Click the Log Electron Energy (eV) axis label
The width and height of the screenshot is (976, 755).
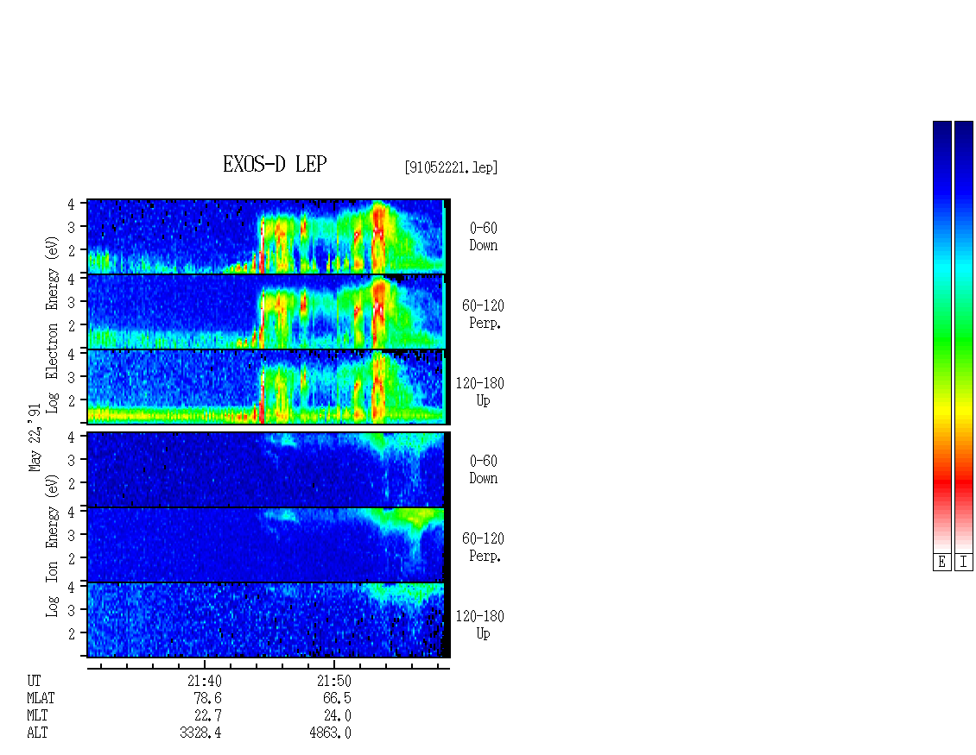click(52, 324)
